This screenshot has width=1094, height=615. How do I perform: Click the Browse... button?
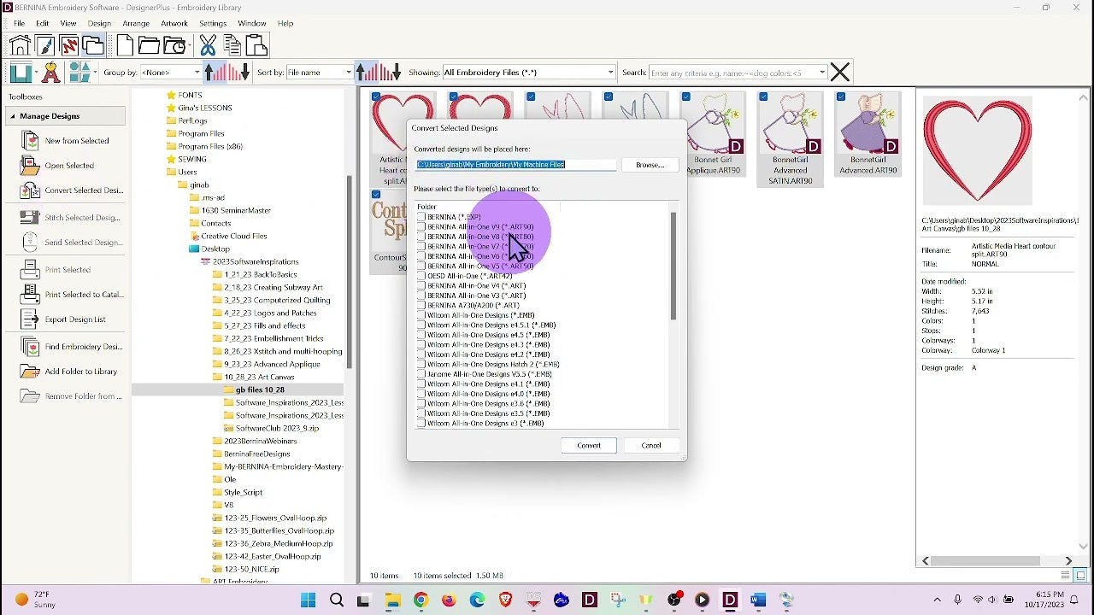pos(650,165)
